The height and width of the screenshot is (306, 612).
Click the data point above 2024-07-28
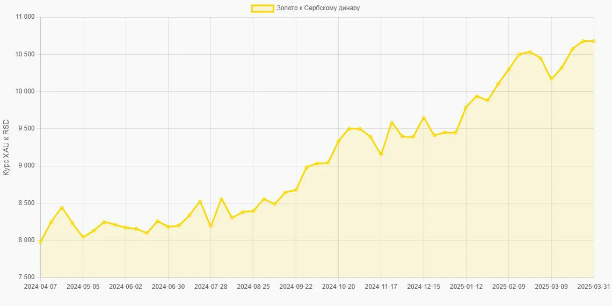(210, 226)
